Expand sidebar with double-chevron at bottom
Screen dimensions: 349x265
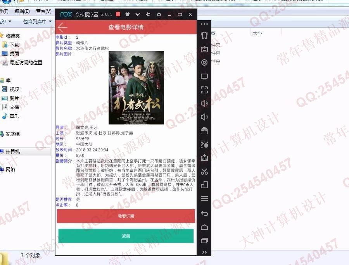pyautogui.click(x=204, y=252)
